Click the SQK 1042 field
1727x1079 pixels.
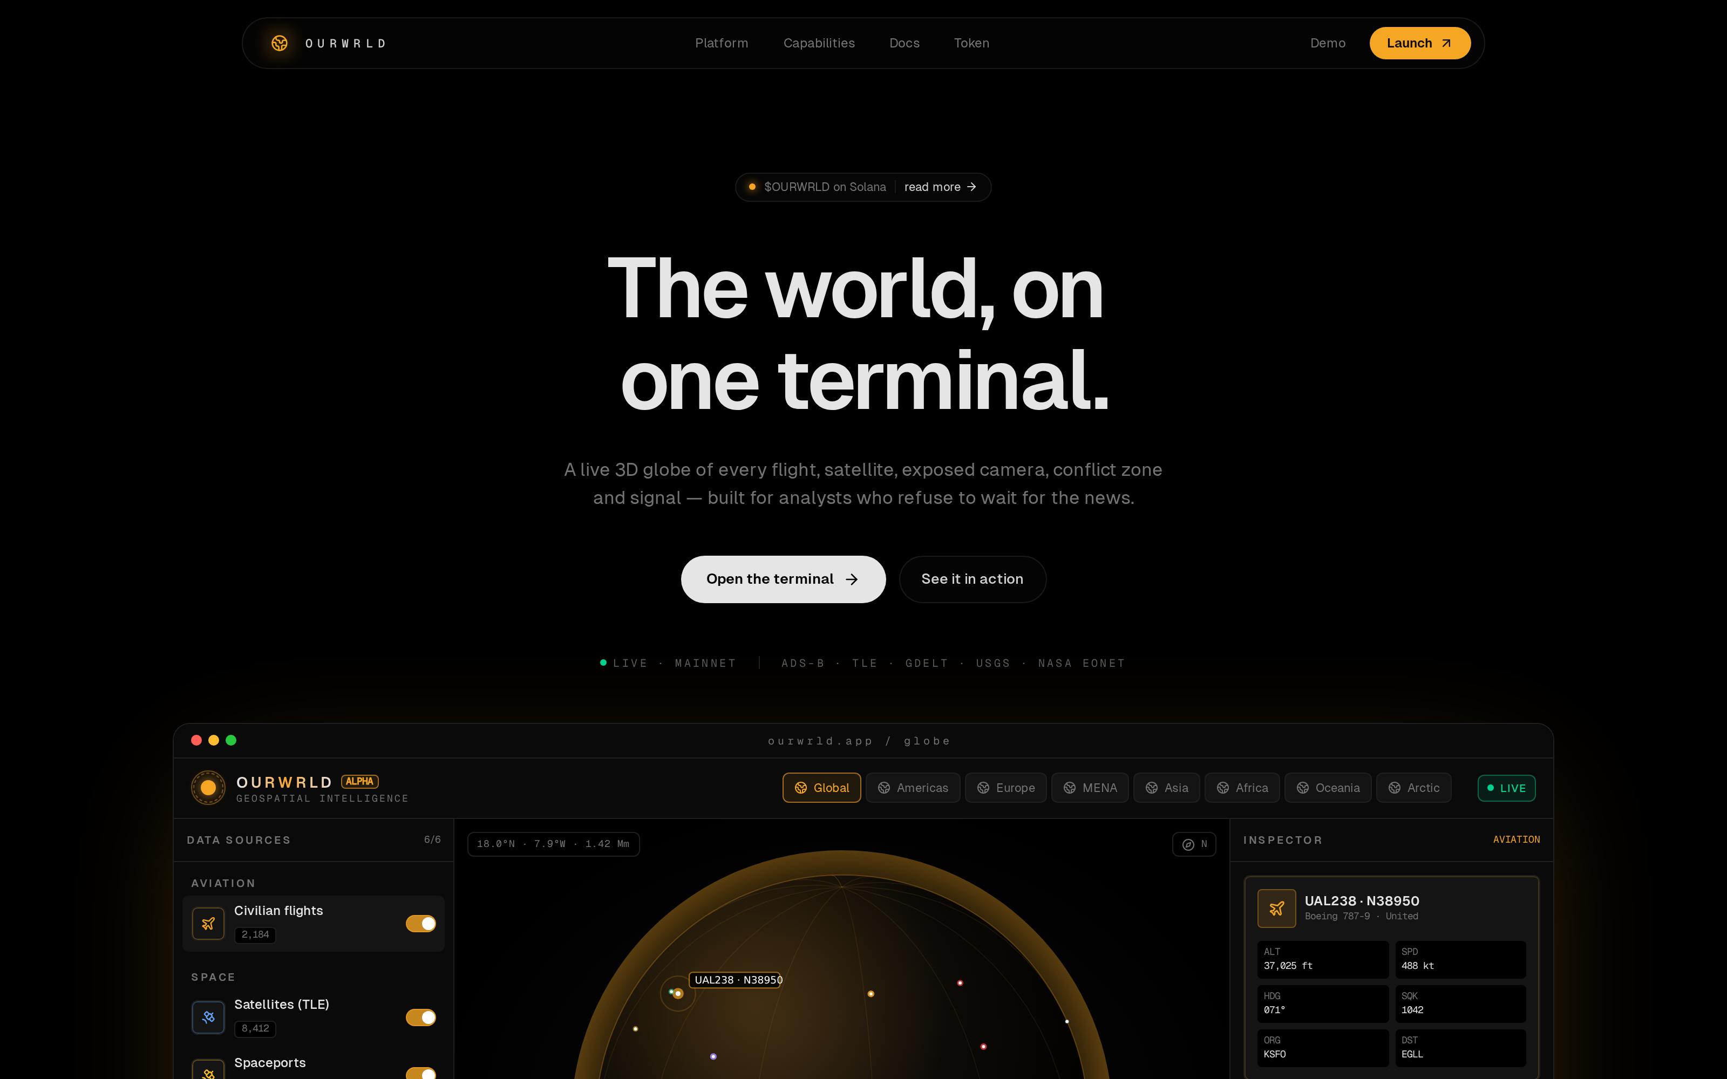coord(1460,1003)
